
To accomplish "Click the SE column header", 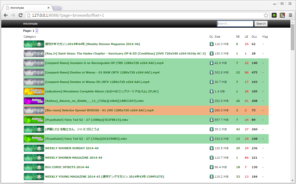I will coord(238,37).
